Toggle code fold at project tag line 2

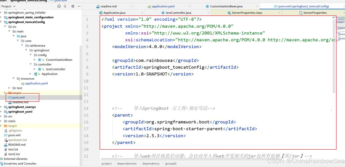coord(99,26)
